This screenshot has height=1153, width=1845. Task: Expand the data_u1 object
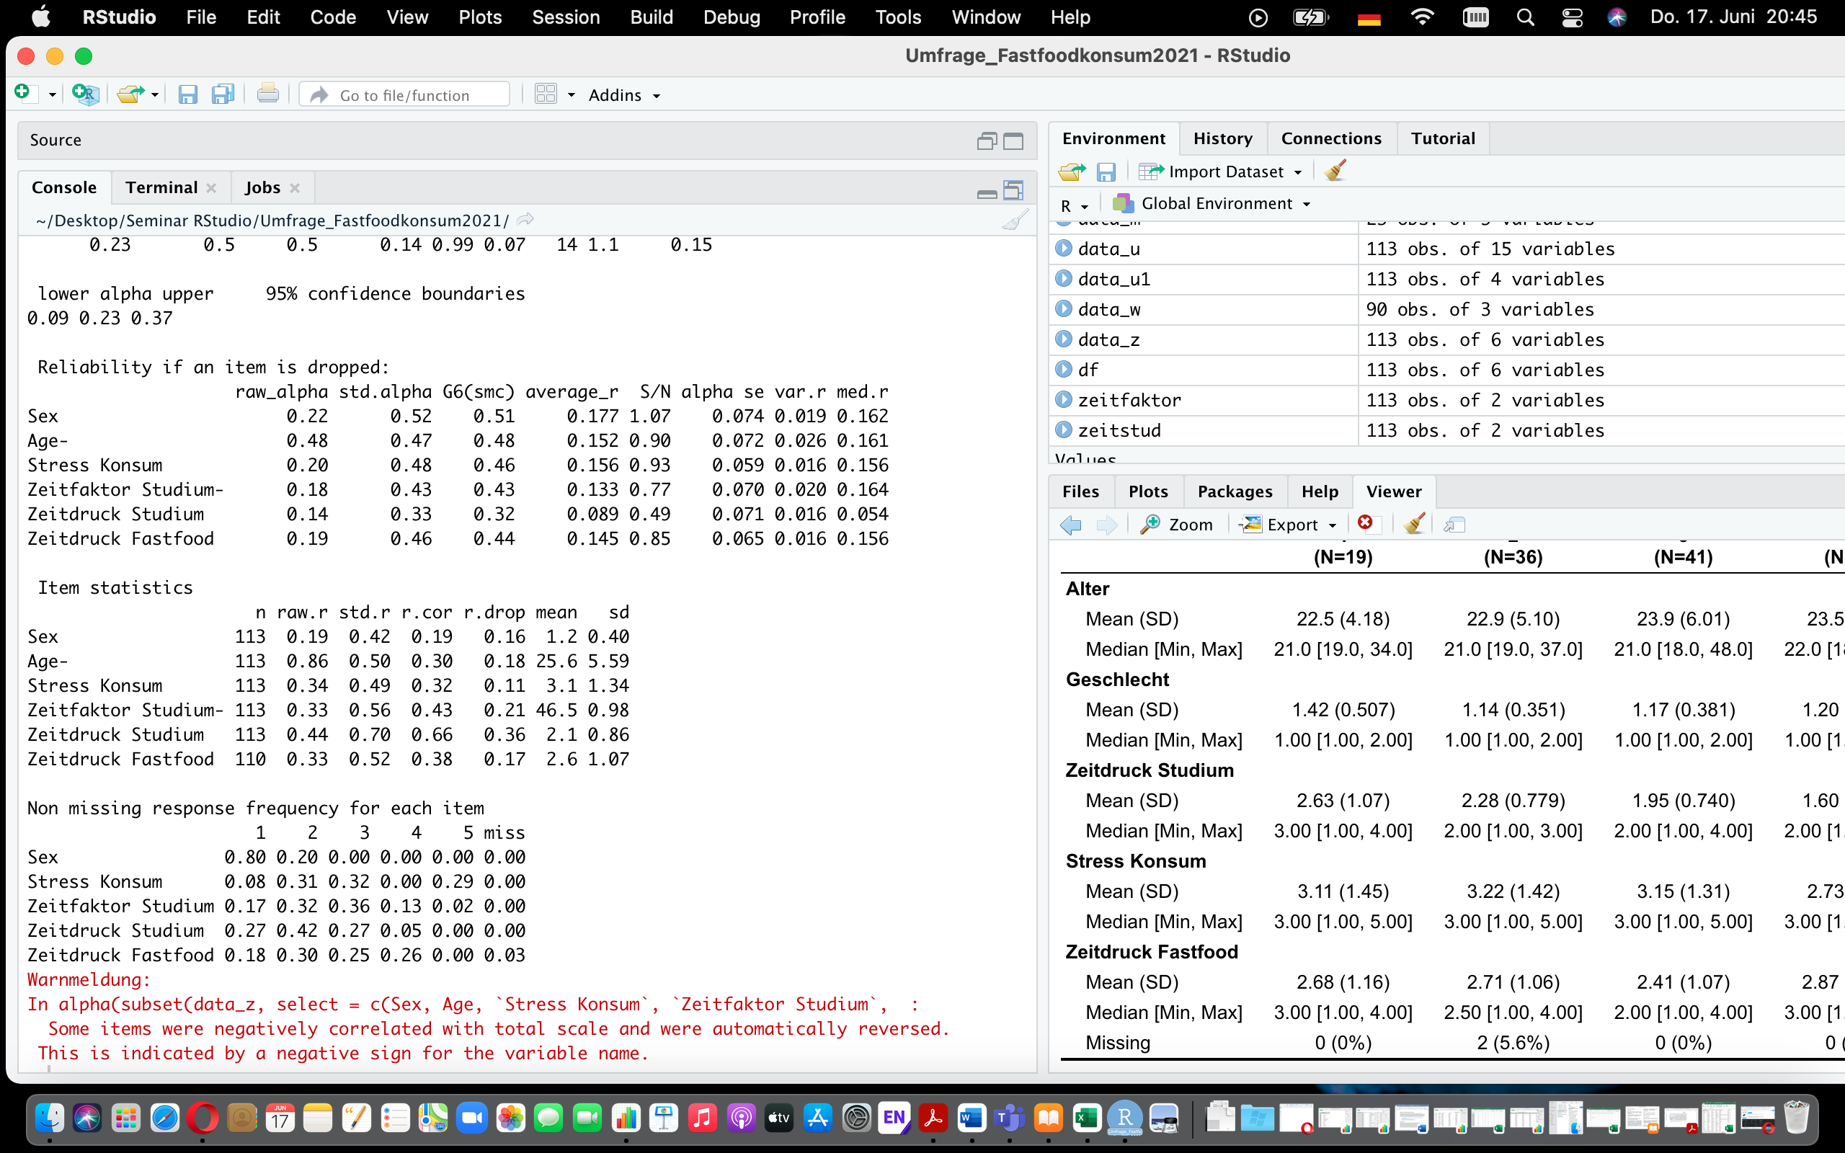[1064, 278]
